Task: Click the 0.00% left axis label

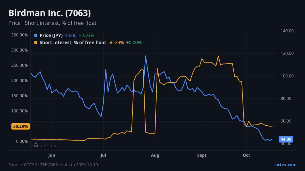Action: [22, 141]
